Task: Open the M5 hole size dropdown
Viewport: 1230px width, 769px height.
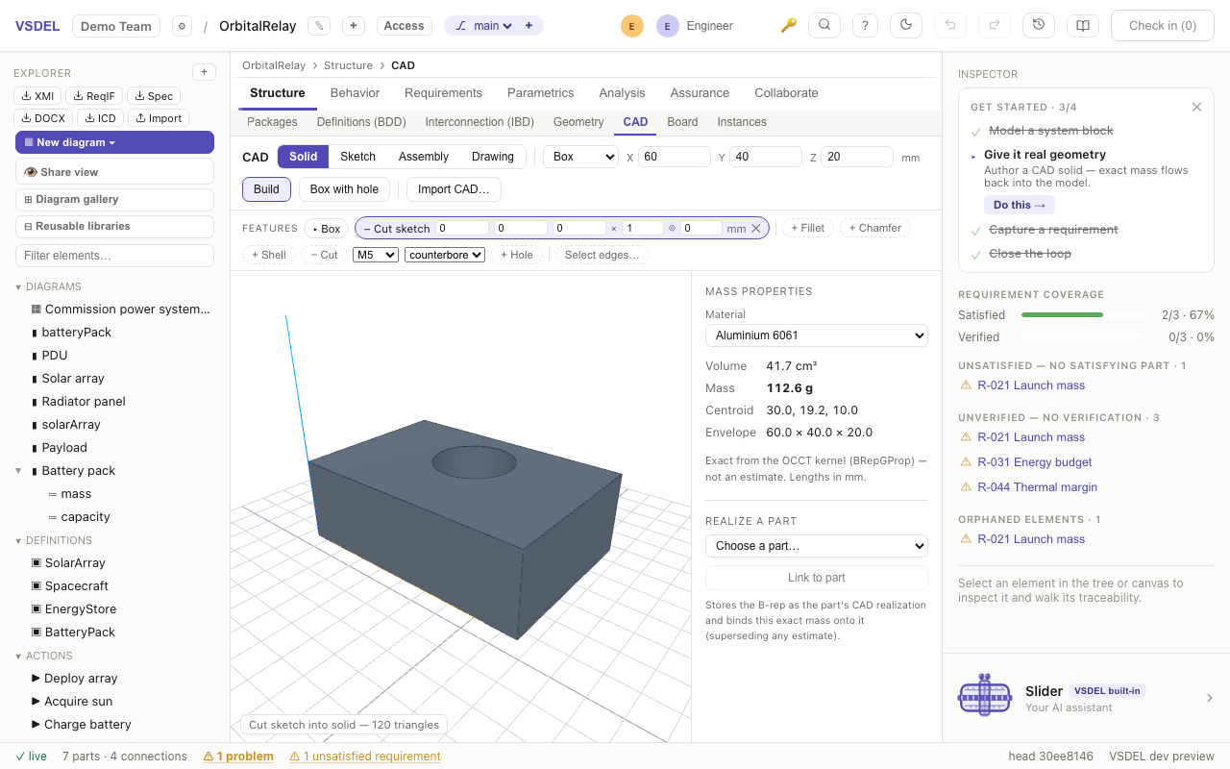Action: 375,255
